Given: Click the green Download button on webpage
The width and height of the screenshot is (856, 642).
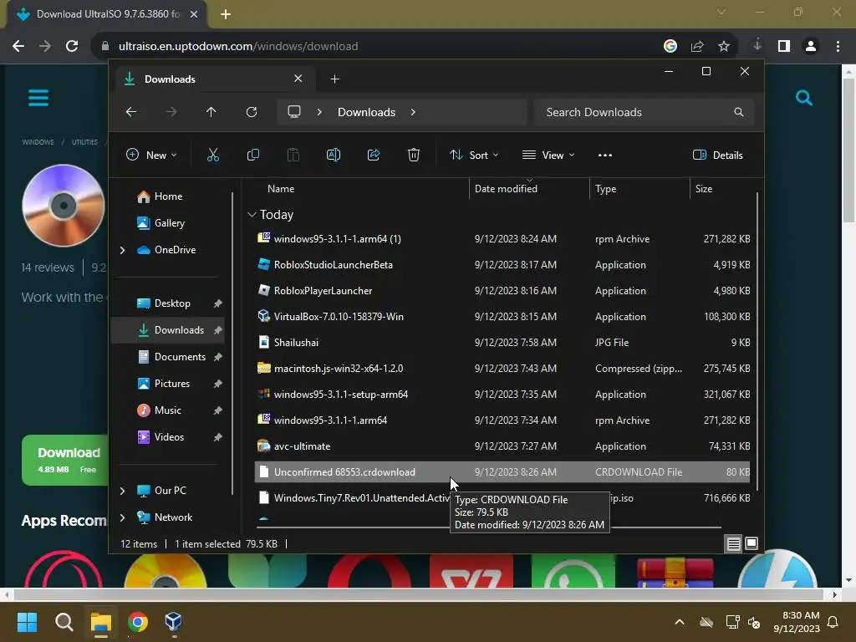Looking at the screenshot, I should (x=65, y=461).
